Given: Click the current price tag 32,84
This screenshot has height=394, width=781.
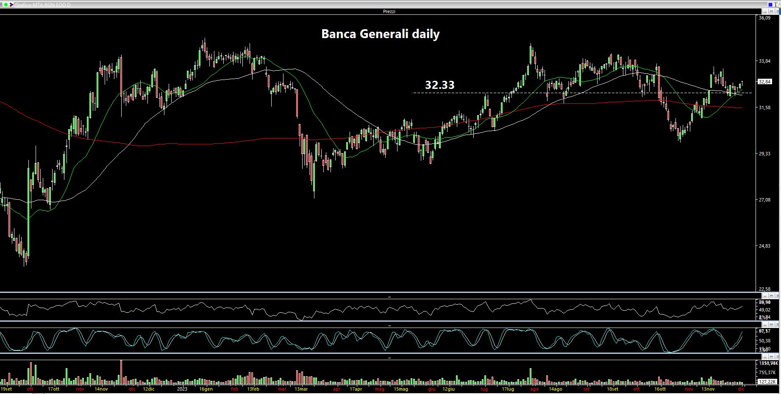Looking at the screenshot, I should [765, 82].
